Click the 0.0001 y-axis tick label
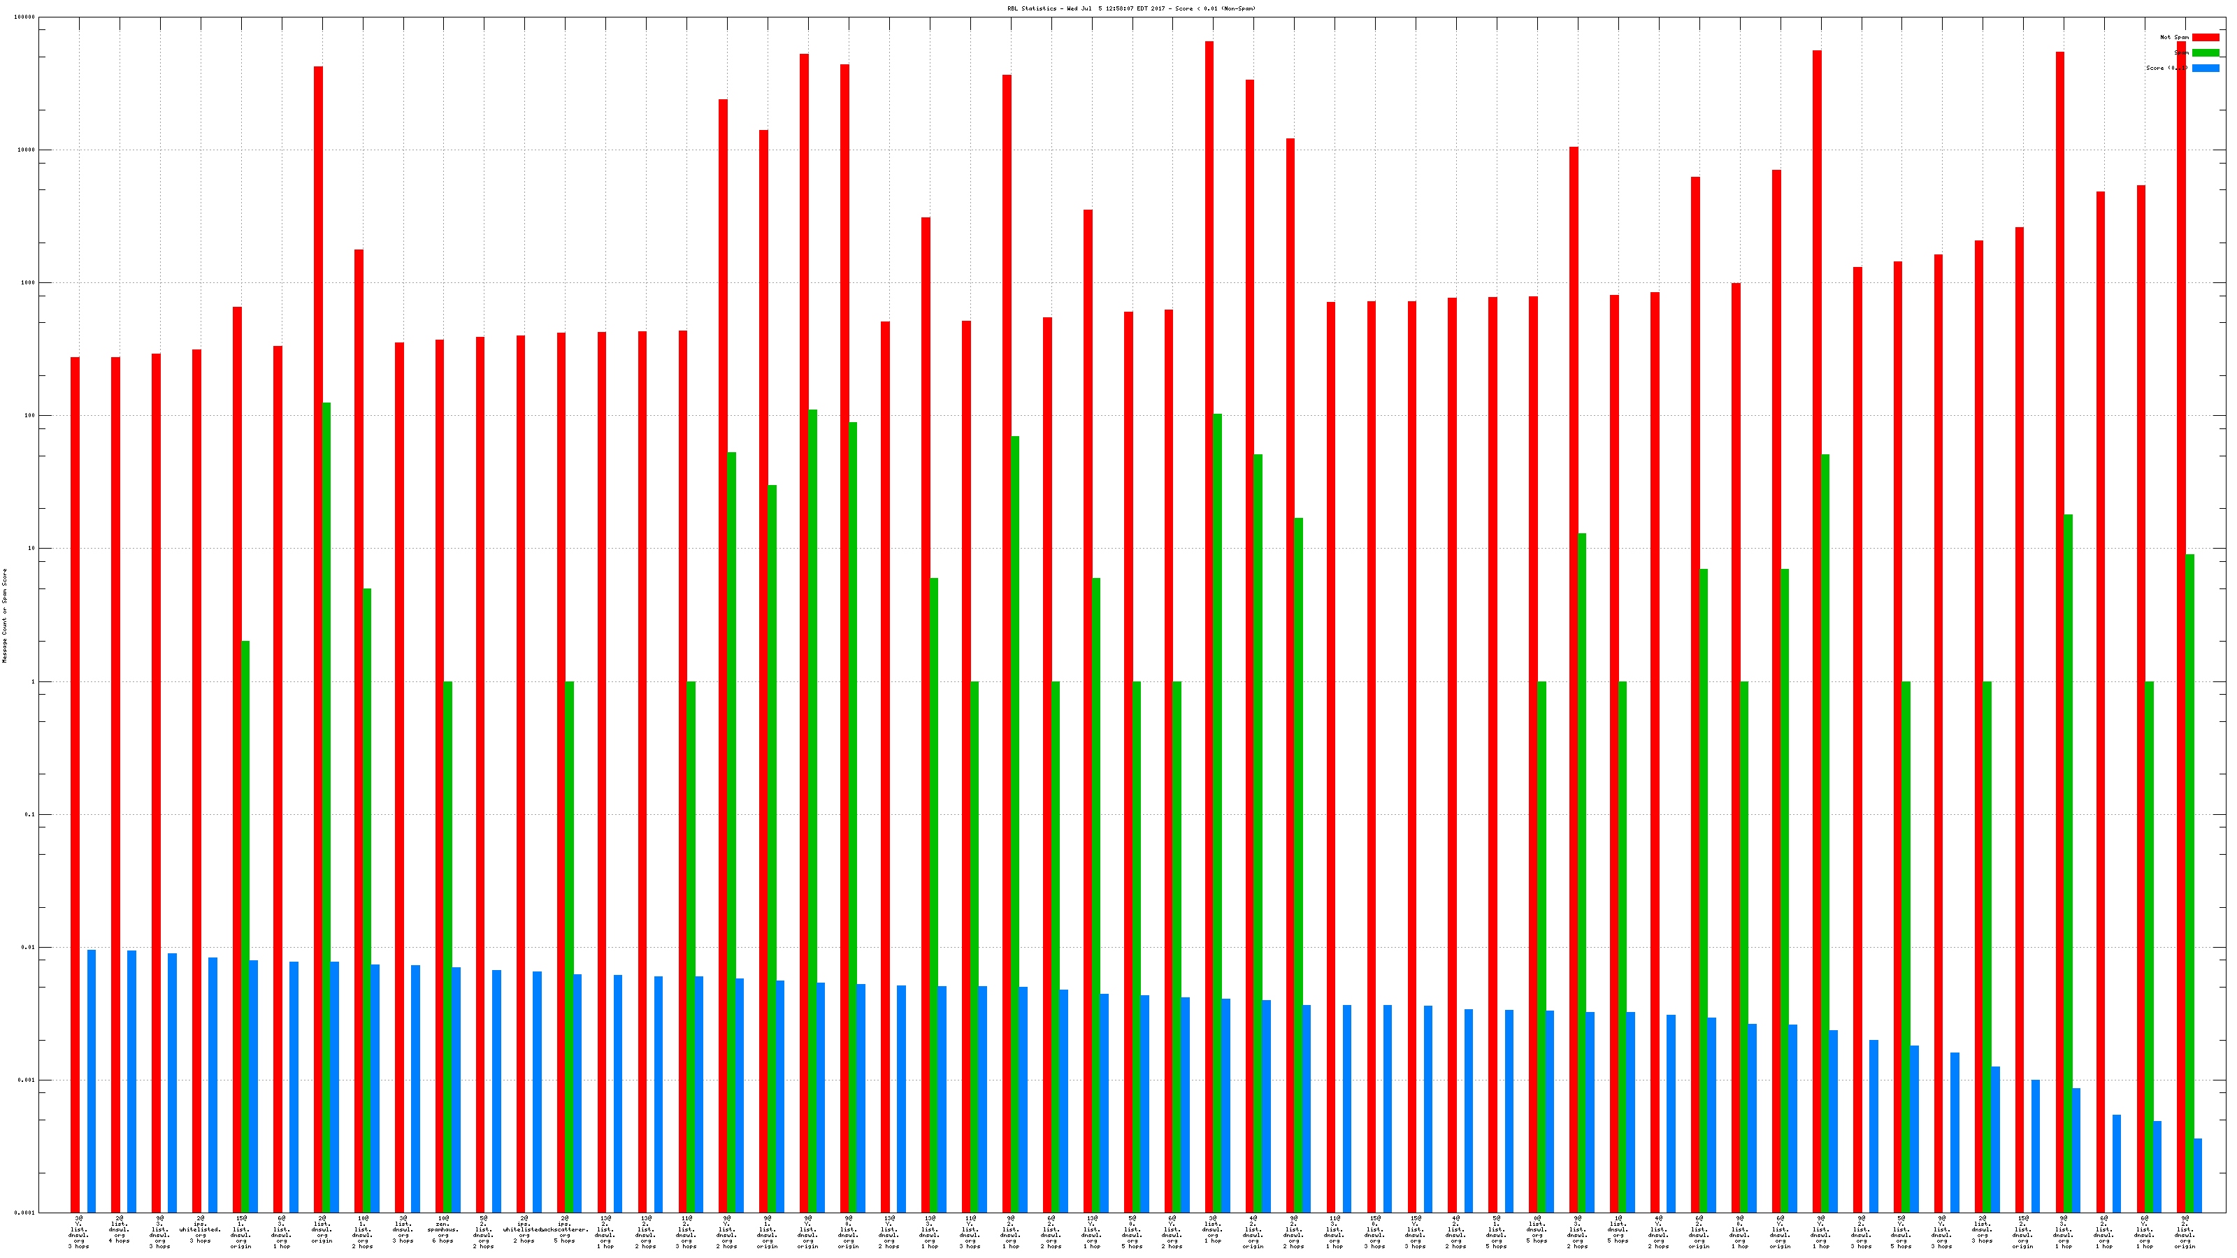This screenshot has width=2237, height=1258. [x=25, y=1213]
